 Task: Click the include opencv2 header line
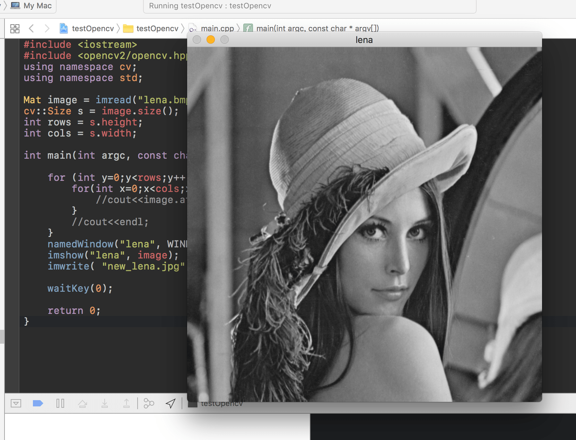[105, 56]
